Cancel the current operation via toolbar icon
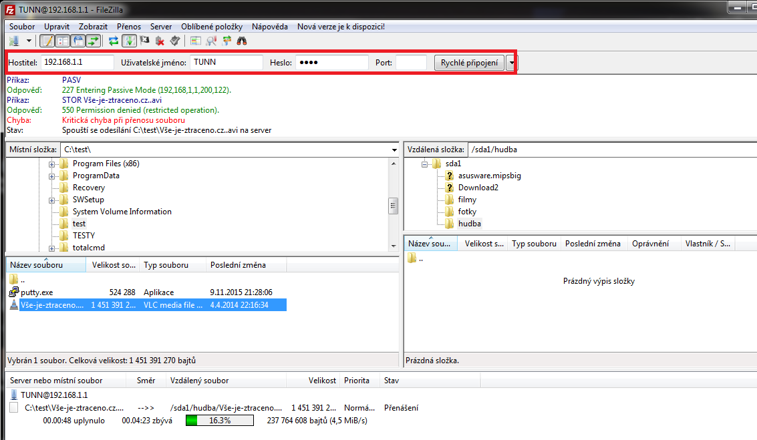The image size is (757, 440). click(x=145, y=41)
